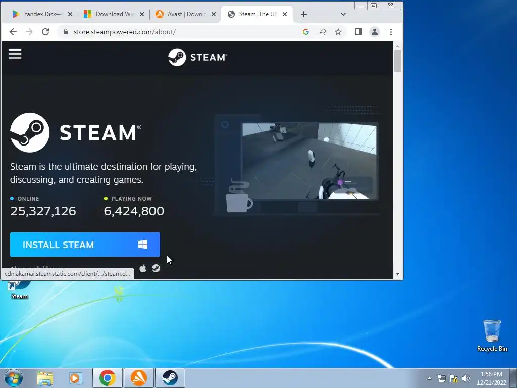Select the Steam desktop shortcut
517x388 pixels.
pyautogui.click(x=20, y=289)
